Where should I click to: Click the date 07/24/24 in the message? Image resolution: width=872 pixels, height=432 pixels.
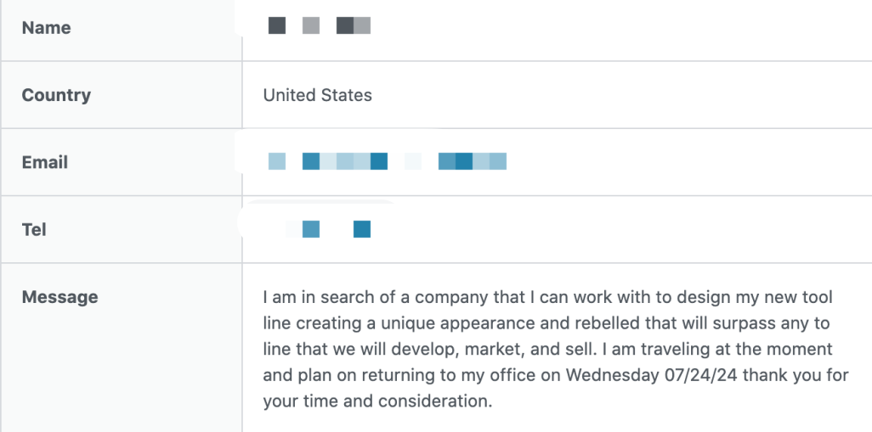point(700,375)
